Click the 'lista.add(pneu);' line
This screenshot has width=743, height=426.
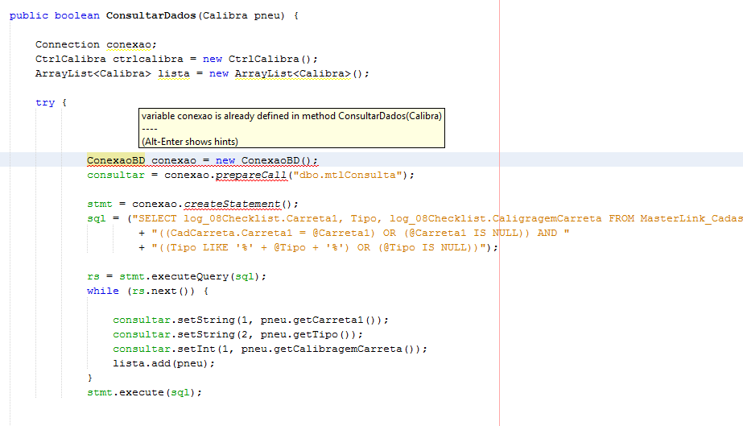(x=163, y=364)
